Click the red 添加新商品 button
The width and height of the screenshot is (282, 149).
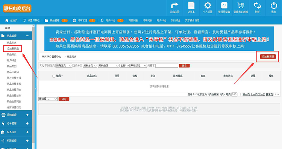268,57
